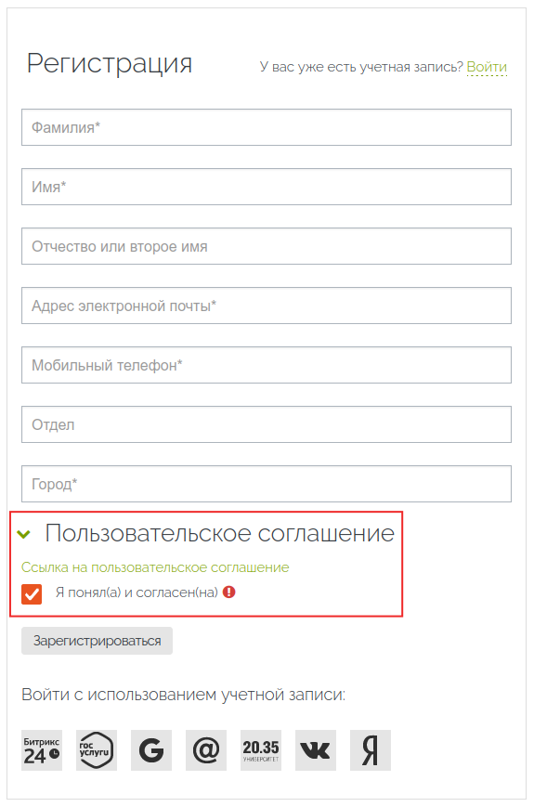Choose Google account login icon
534x807 pixels.
click(151, 749)
